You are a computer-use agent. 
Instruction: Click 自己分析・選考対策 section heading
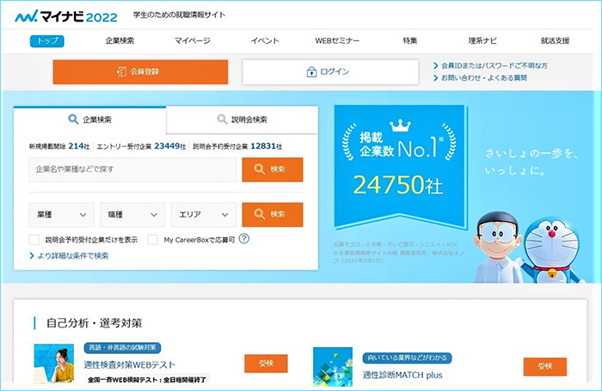coord(94,323)
